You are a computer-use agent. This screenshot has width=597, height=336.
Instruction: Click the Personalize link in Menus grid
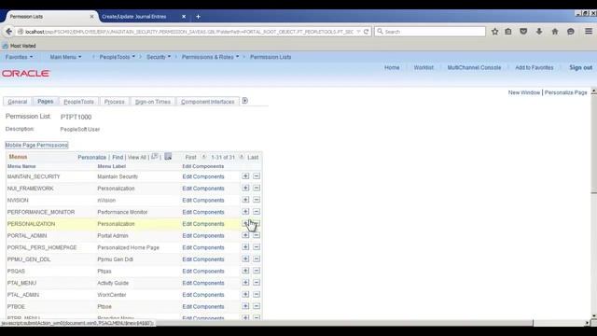tap(91, 157)
